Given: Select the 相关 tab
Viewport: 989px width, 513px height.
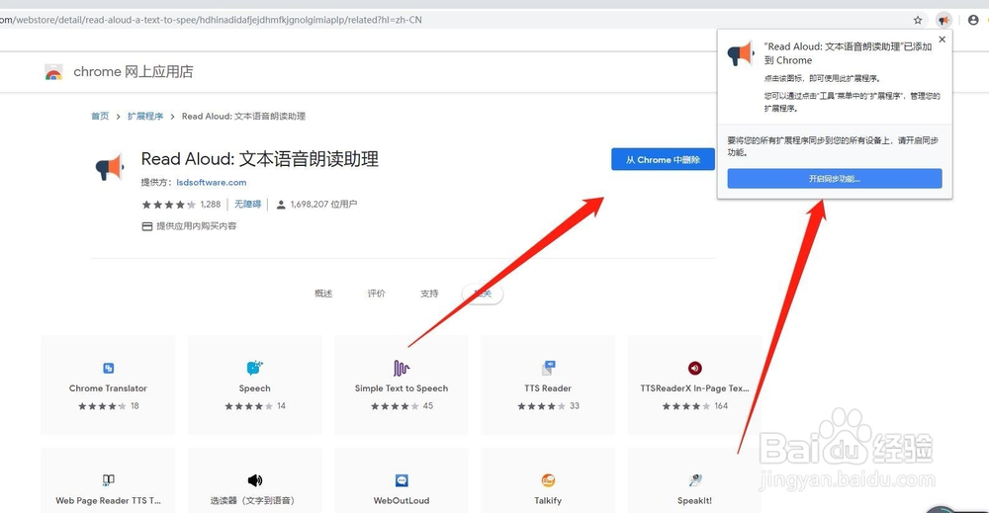Looking at the screenshot, I should [x=483, y=294].
